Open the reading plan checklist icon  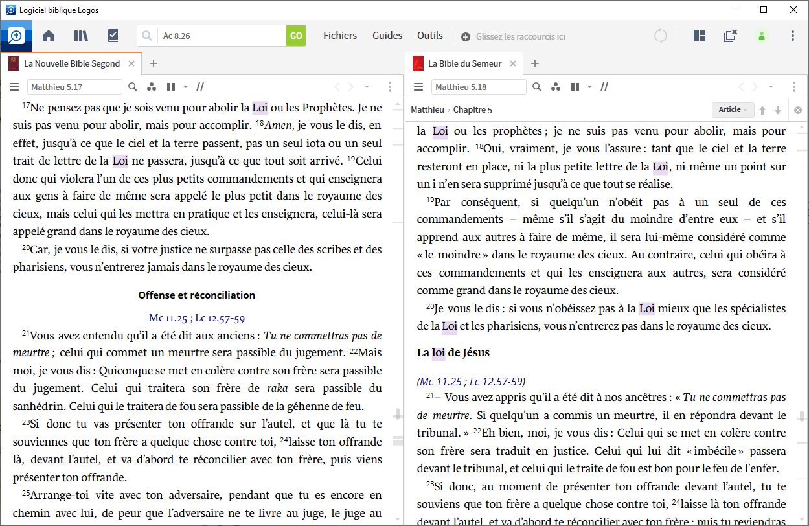pos(113,36)
